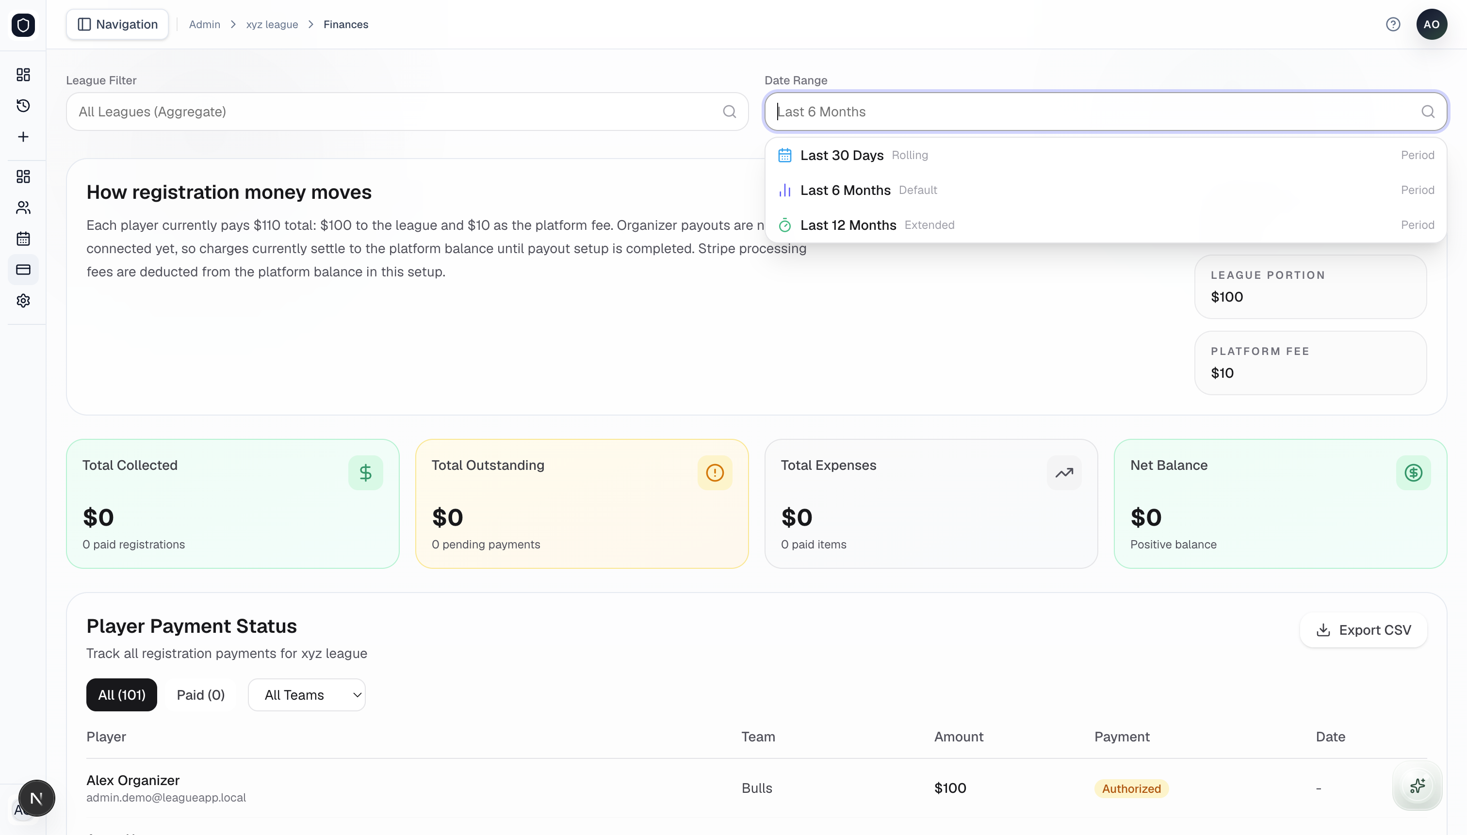Click the bar chart icon beside Last 6 Months

pos(785,191)
